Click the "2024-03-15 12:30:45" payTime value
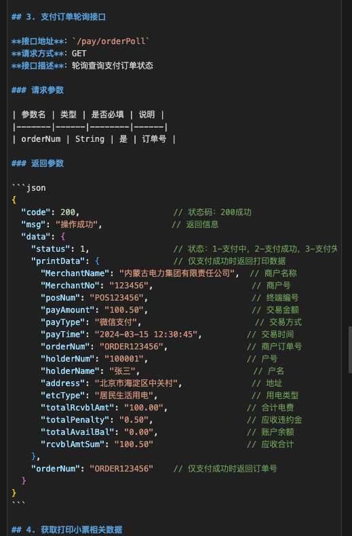The image size is (352, 536). click(x=146, y=334)
